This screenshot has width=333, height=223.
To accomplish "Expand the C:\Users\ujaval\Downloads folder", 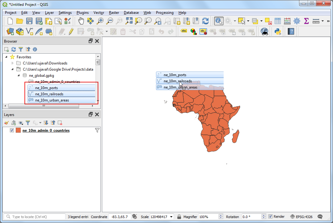I will (12, 63).
